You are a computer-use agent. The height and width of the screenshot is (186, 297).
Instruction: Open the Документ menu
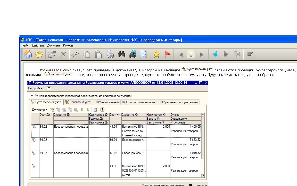(54, 45)
